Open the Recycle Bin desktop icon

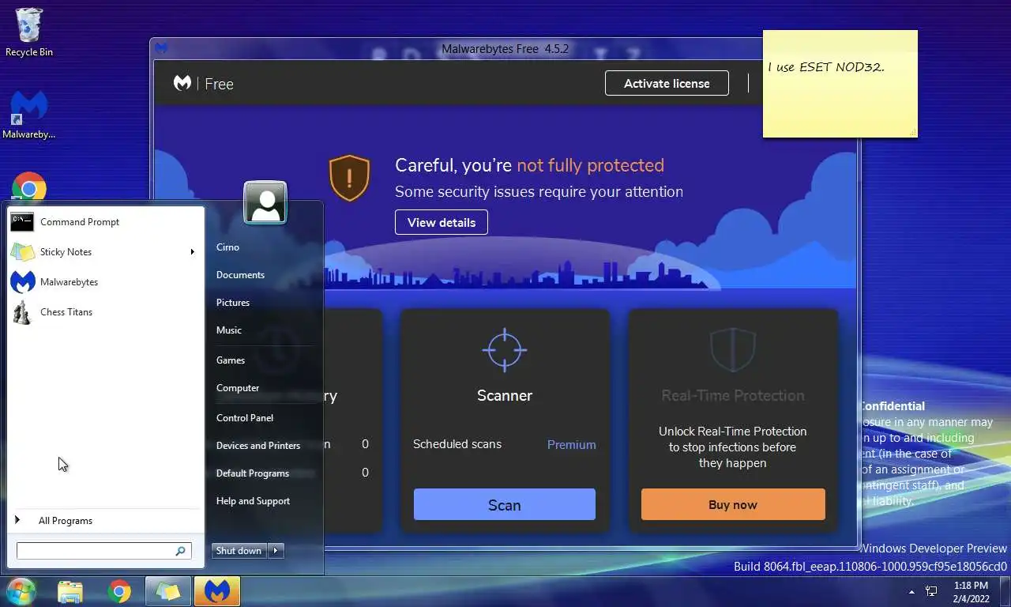29,32
